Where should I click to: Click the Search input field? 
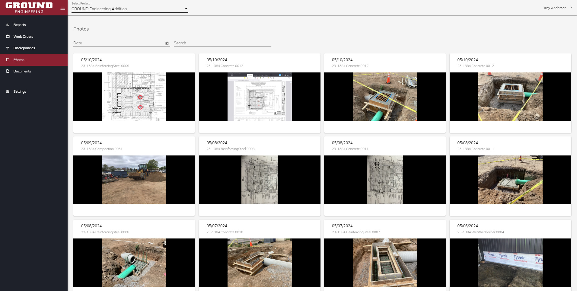pos(222,43)
